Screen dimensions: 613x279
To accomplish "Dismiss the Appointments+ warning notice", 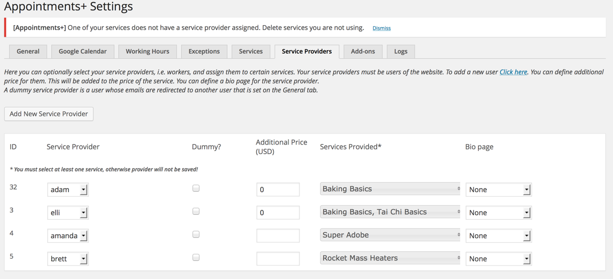I will tap(381, 28).
